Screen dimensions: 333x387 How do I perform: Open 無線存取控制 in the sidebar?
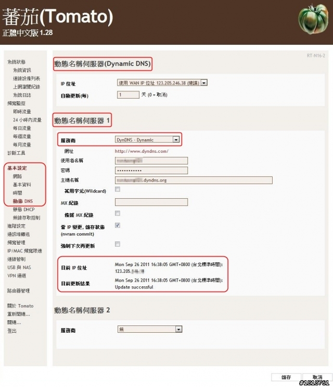(27, 217)
